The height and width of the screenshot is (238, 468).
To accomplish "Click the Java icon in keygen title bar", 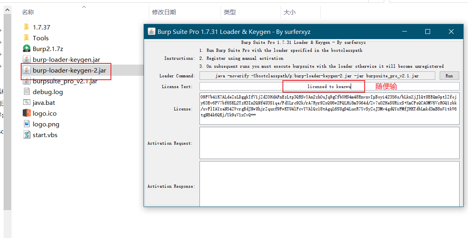I will (x=152, y=31).
